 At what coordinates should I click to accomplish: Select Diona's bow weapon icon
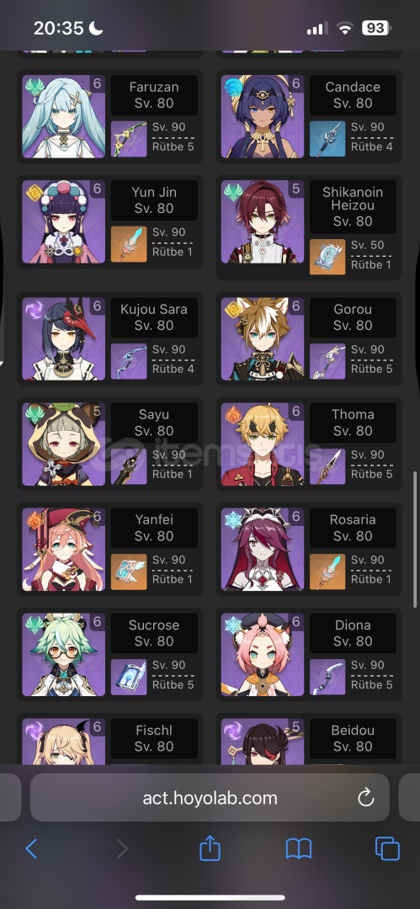pos(327,677)
